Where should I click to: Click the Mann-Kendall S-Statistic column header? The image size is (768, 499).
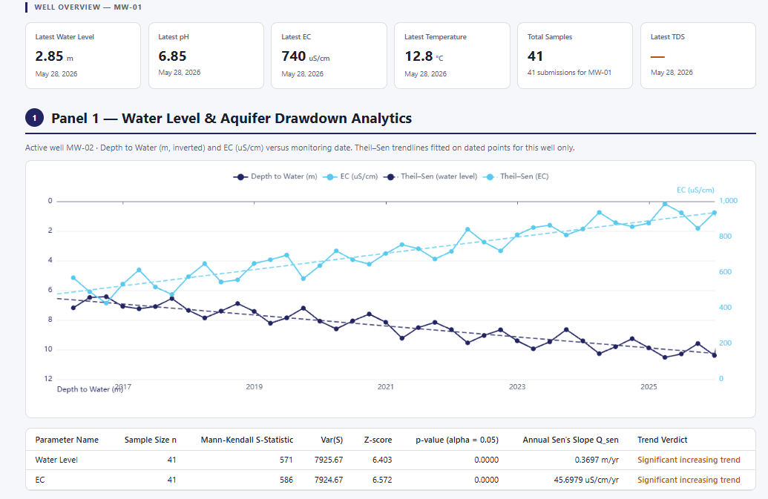[x=247, y=440]
